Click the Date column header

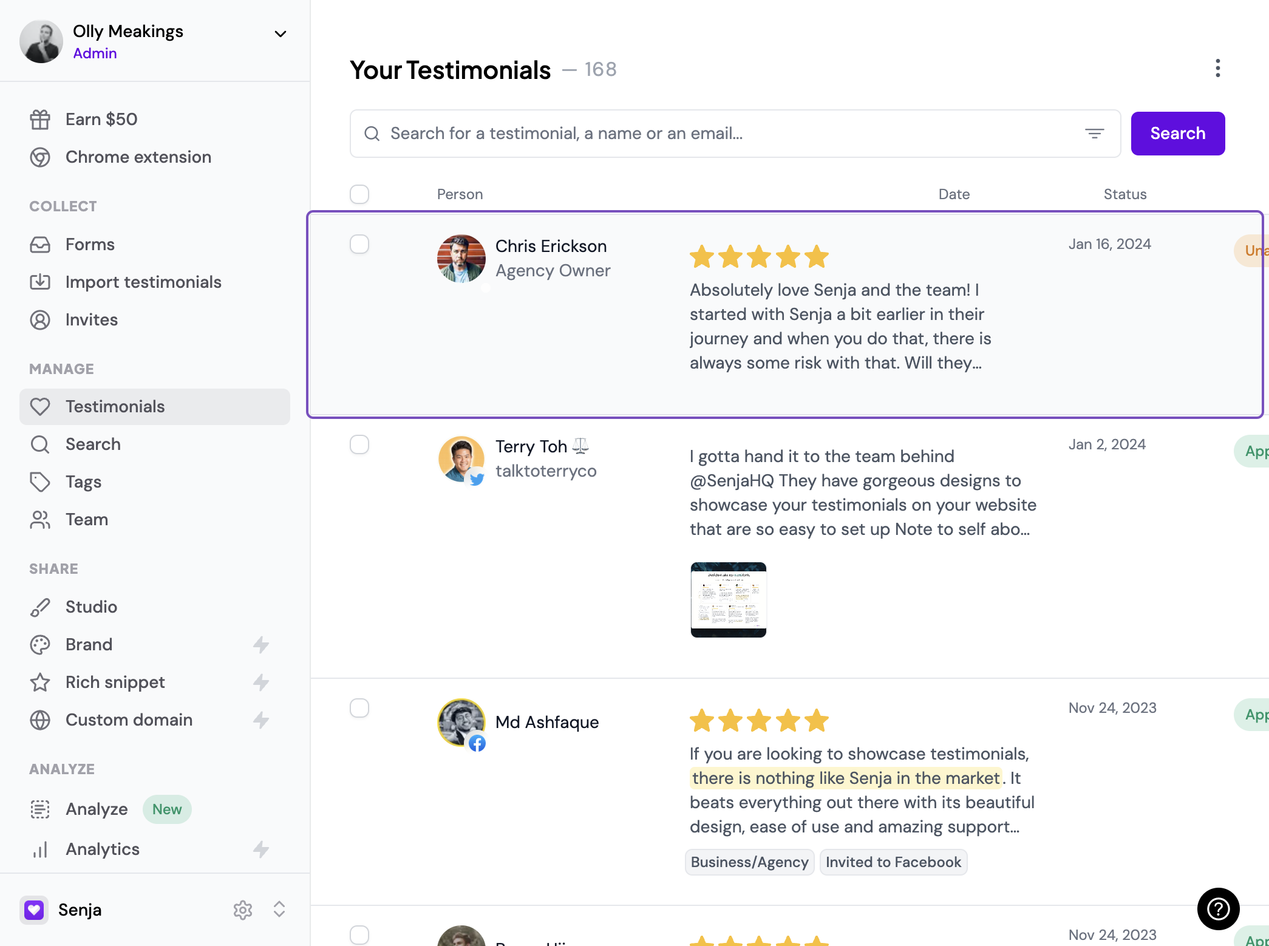[x=954, y=194]
